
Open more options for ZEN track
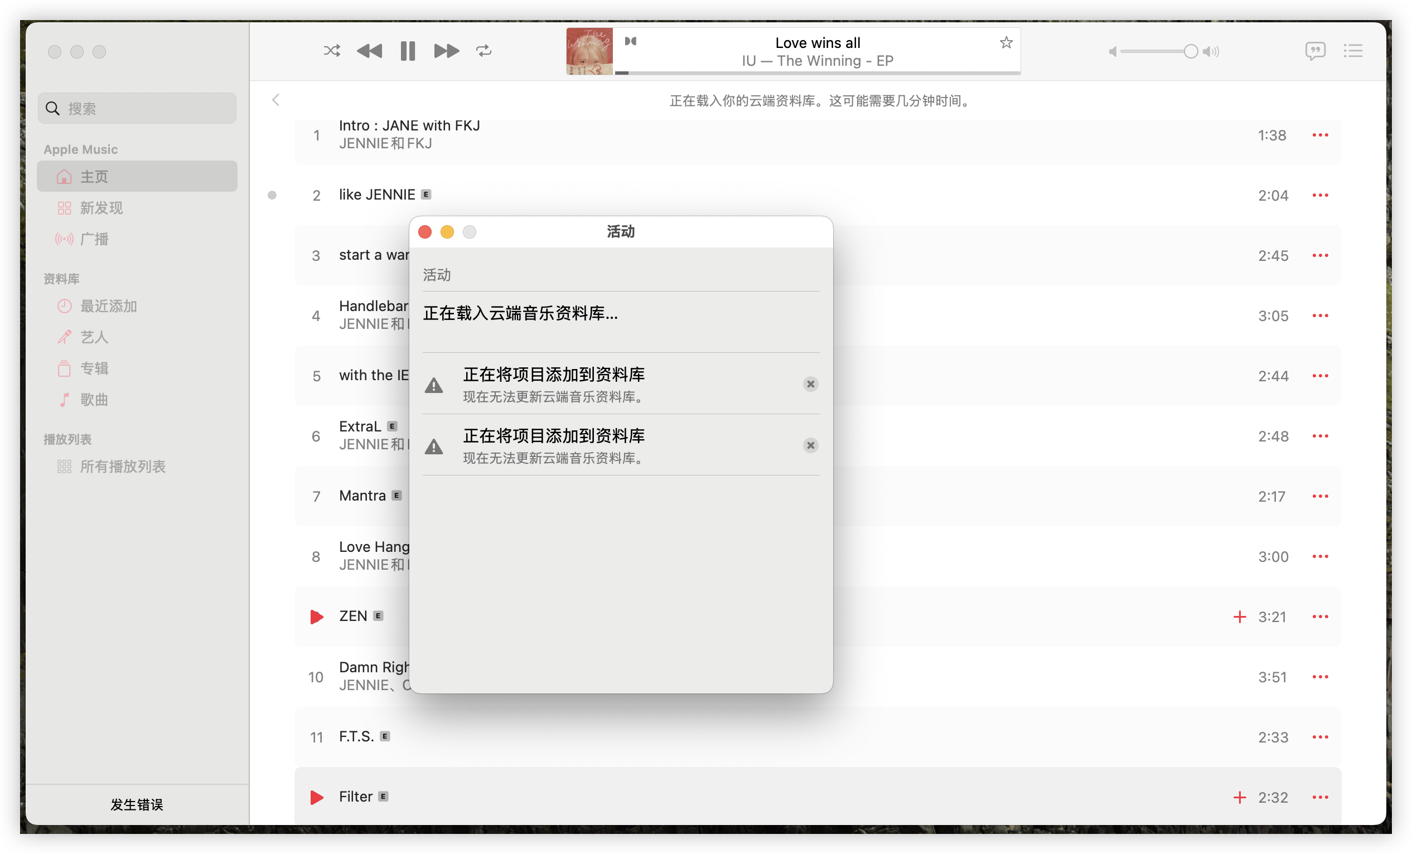[x=1320, y=617]
